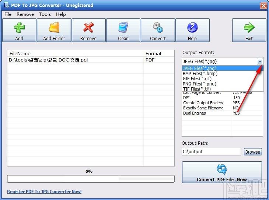Click the DPI value 150

coord(237,98)
